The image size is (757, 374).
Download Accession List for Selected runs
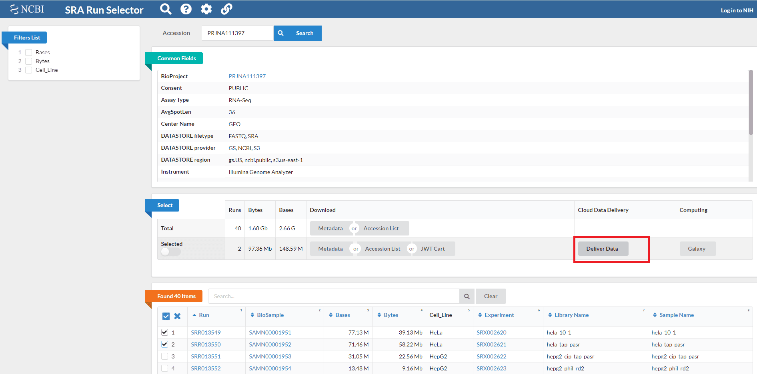383,249
